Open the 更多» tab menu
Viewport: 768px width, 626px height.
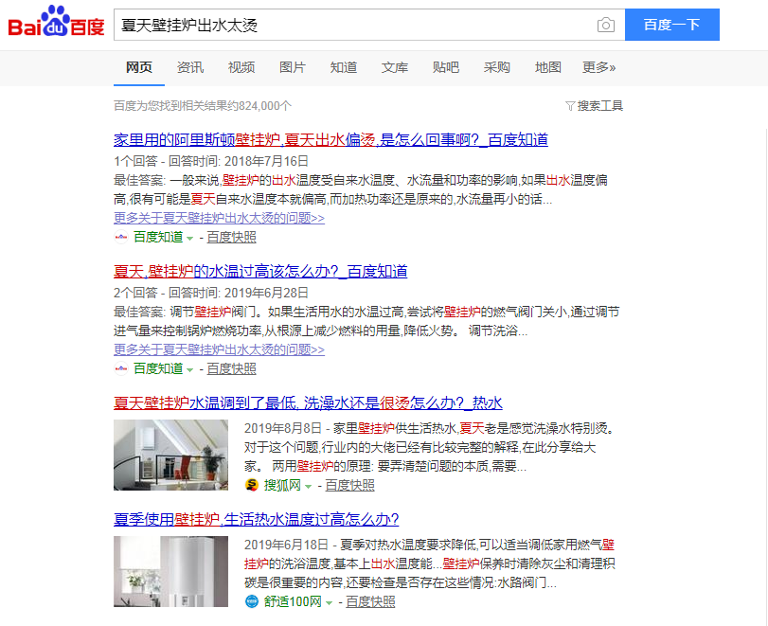pos(598,67)
